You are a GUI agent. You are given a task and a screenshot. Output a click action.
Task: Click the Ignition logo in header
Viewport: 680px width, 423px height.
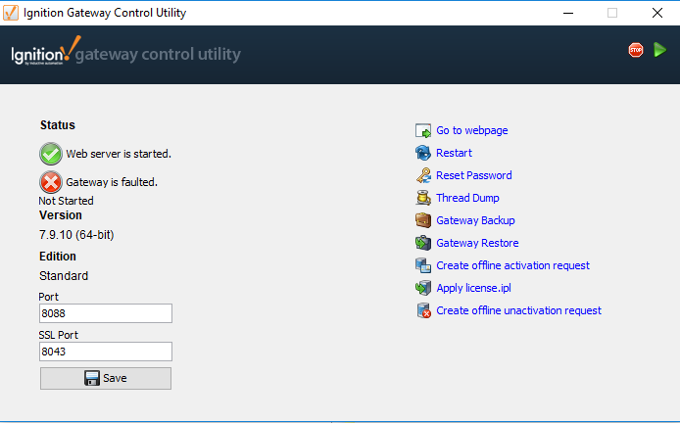coord(46,51)
